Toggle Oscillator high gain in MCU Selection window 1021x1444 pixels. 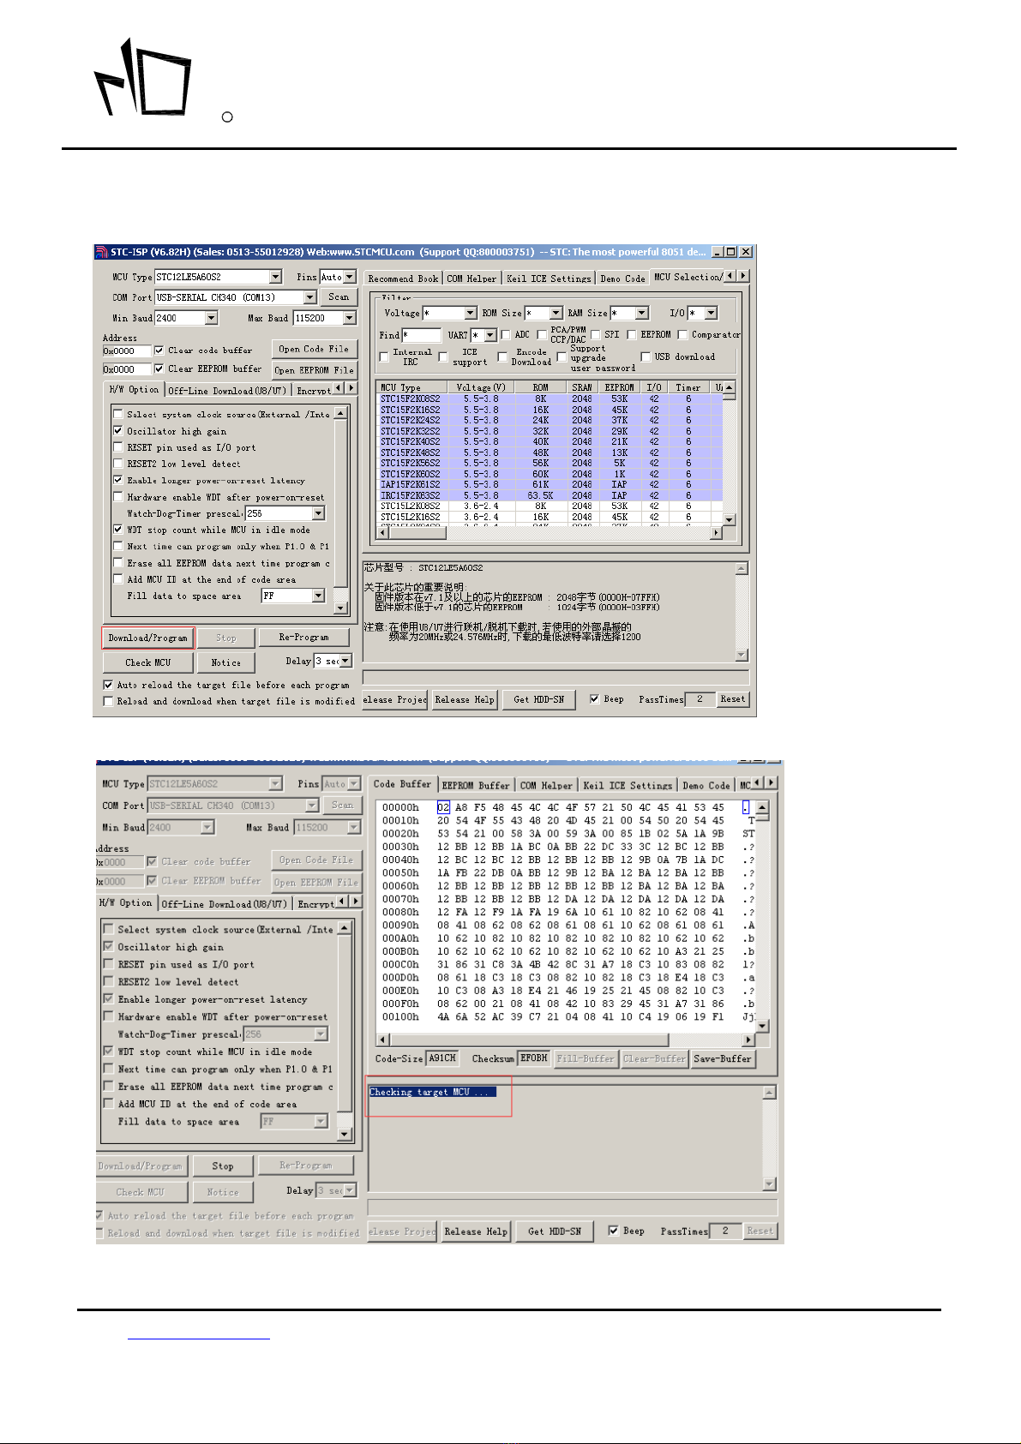click(118, 431)
